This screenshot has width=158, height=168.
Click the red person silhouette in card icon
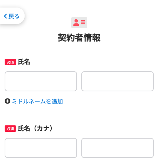pyautogui.click(x=76, y=23)
